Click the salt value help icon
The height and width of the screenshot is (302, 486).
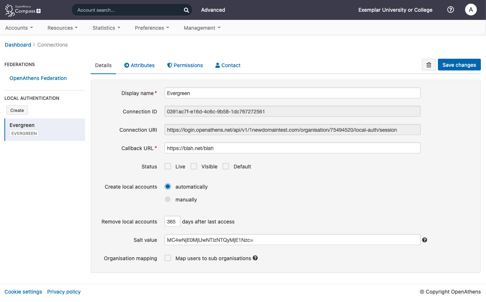point(425,240)
